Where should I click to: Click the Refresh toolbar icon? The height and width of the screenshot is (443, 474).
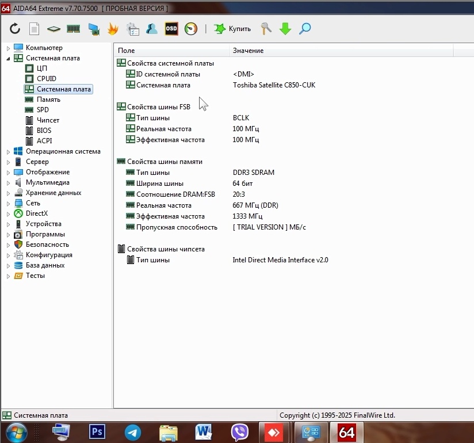point(15,29)
